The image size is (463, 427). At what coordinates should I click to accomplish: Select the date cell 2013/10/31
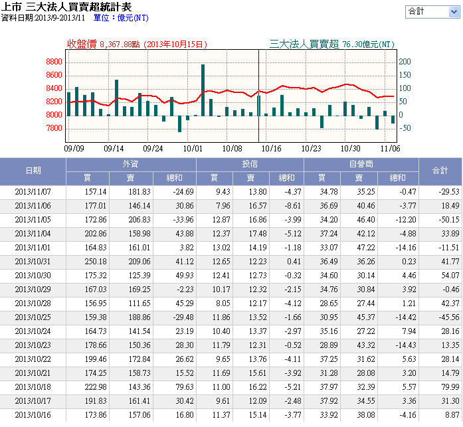33,262
